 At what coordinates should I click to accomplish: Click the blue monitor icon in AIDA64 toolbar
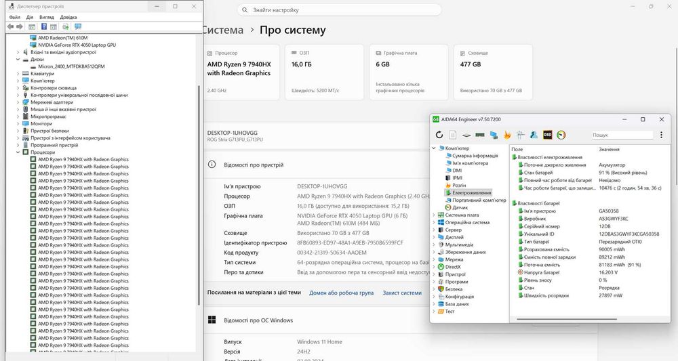[x=494, y=135]
